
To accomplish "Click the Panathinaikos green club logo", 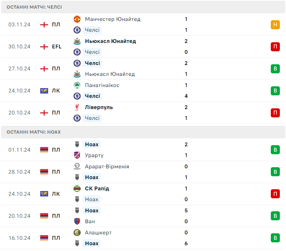I will coord(77,85).
